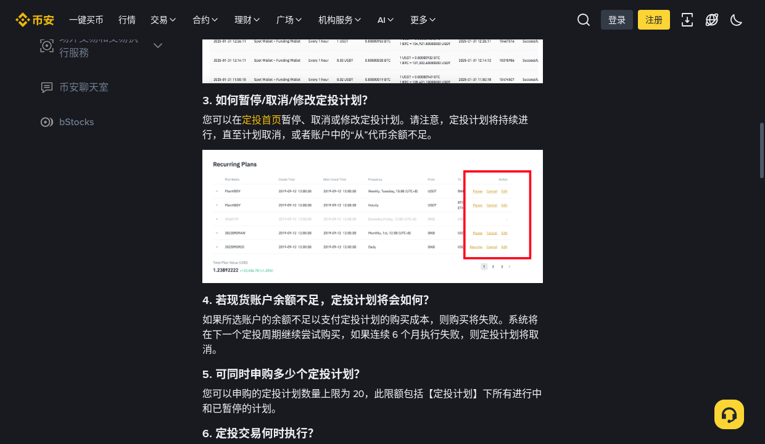
Task: Click heading 4. 若现货账户余额不足，定投计划将会如何?
Action: point(316,300)
